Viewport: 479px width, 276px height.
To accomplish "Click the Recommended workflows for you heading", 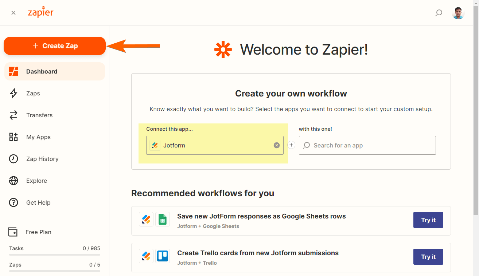I will pos(203,193).
